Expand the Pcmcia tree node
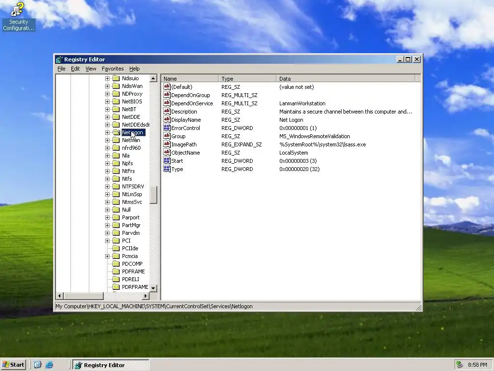Image resolution: width=494 pixels, height=371 pixels. click(107, 256)
